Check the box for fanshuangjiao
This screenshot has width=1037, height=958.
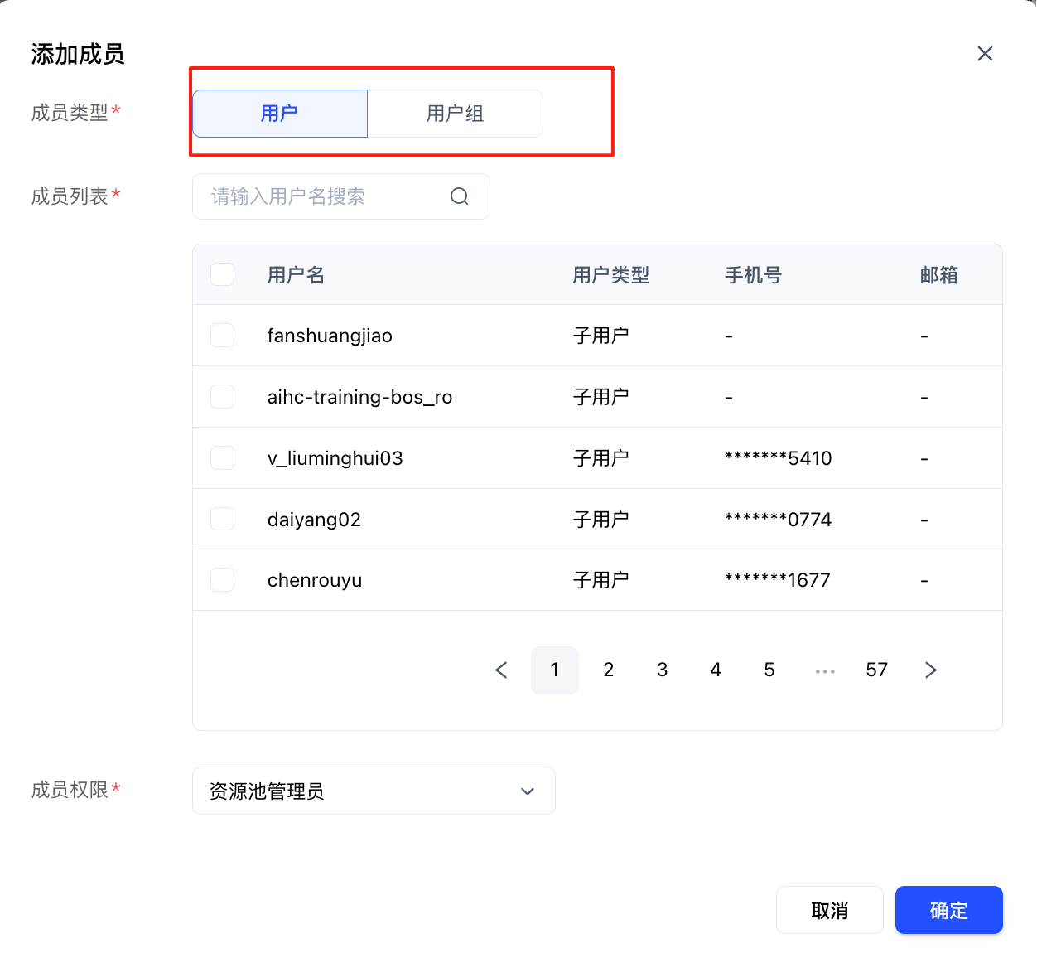(223, 336)
